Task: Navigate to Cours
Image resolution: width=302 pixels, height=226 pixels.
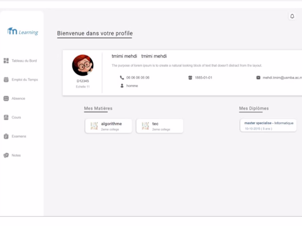Action: click(16, 117)
